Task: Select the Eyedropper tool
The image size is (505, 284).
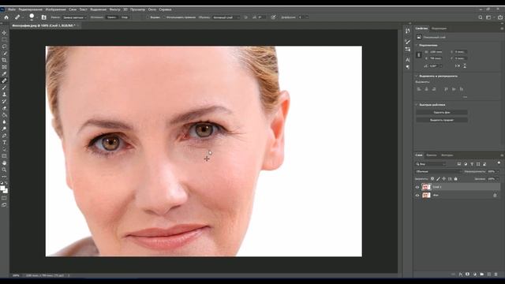Action: coord(4,73)
